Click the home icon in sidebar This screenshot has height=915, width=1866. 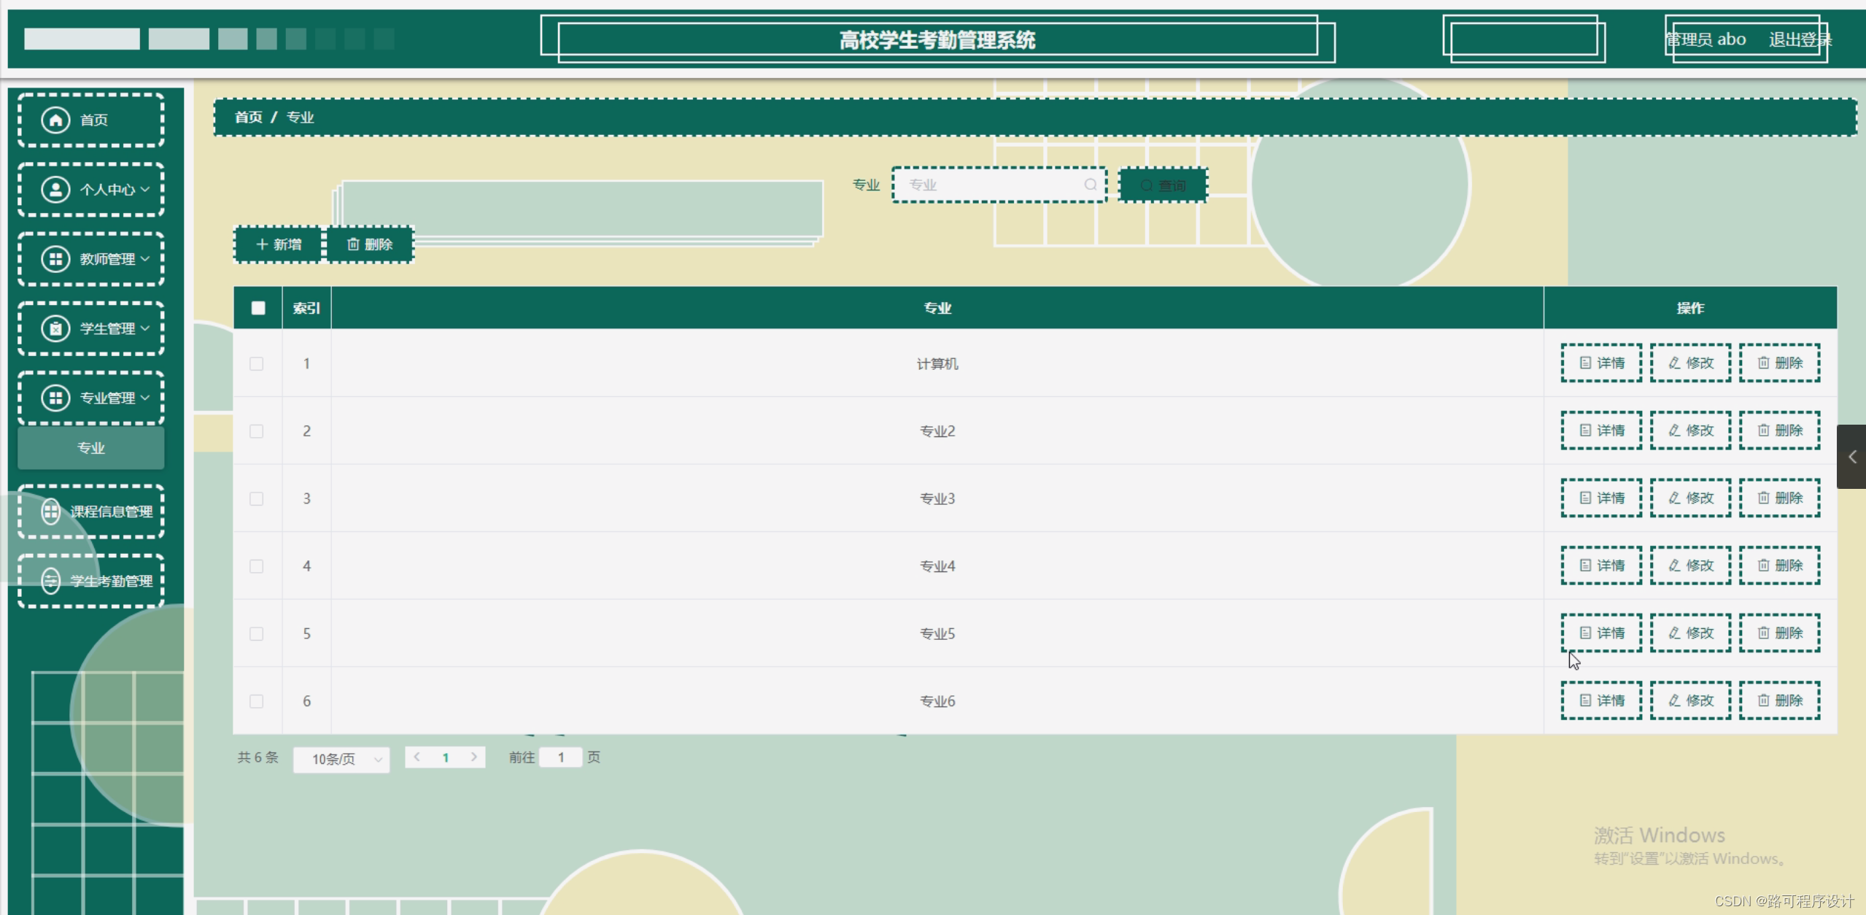click(x=55, y=120)
